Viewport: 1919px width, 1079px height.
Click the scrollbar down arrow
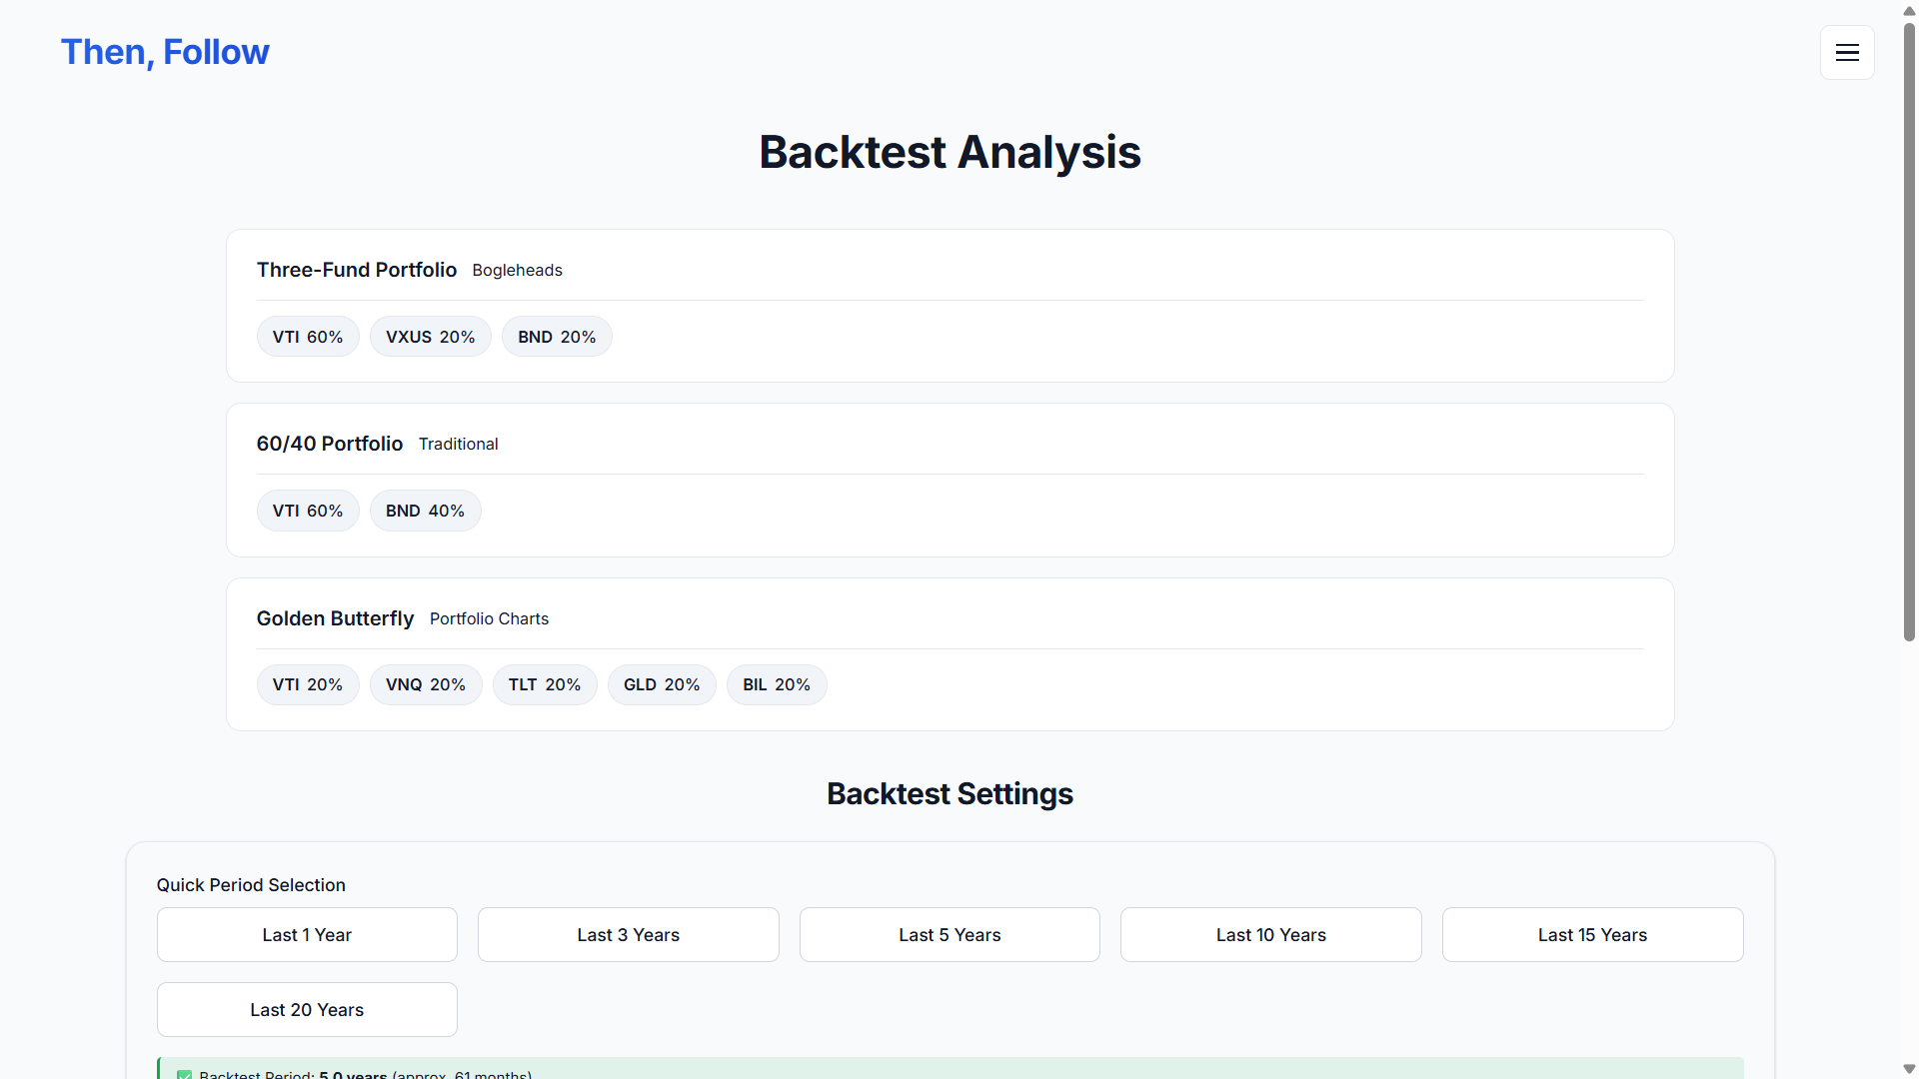[x=1907, y=1068]
